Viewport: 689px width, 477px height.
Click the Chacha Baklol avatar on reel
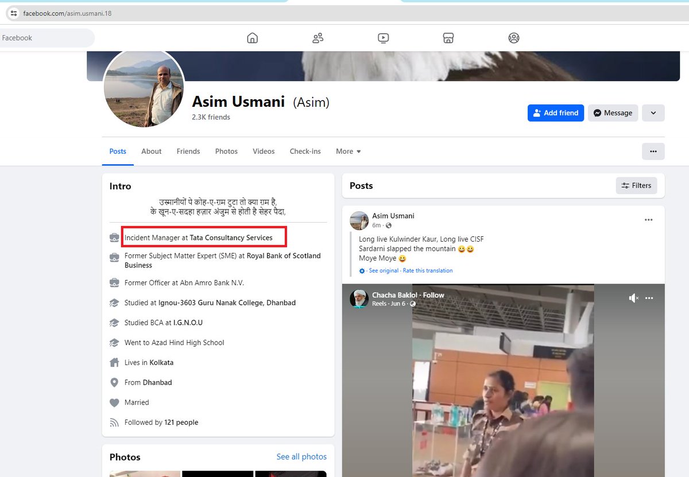tap(359, 299)
